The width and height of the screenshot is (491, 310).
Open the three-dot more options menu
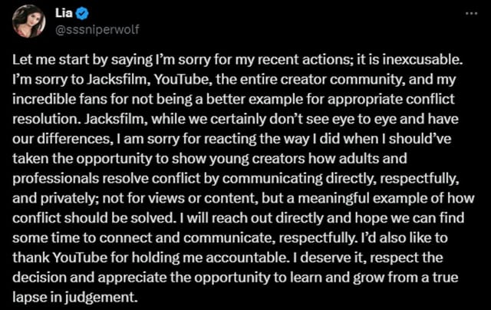471,15
